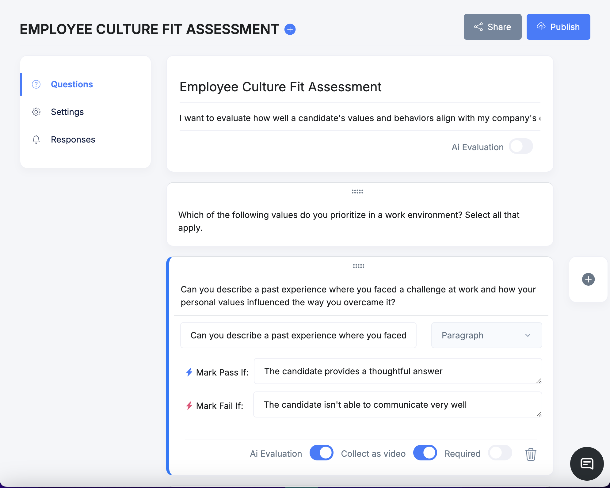This screenshot has width=610, height=488.
Task: Click the Mark Fail If text field
Action: 398,405
